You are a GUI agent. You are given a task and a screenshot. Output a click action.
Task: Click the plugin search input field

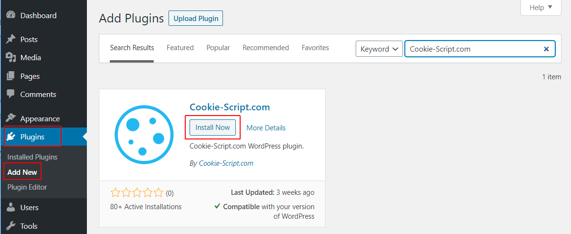click(480, 49)
